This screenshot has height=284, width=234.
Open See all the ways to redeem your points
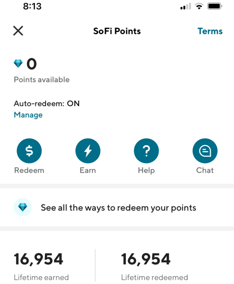(x=117, y=207)
